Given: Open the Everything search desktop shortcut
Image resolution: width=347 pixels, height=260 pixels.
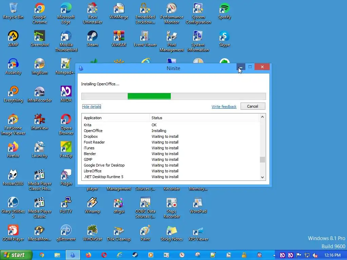Looking at the screenshot, I should 13,94.
